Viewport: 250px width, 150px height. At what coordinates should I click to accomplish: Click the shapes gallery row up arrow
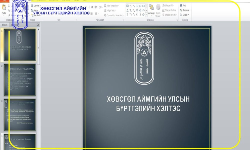pyautogui.click(x=146, y=6)
